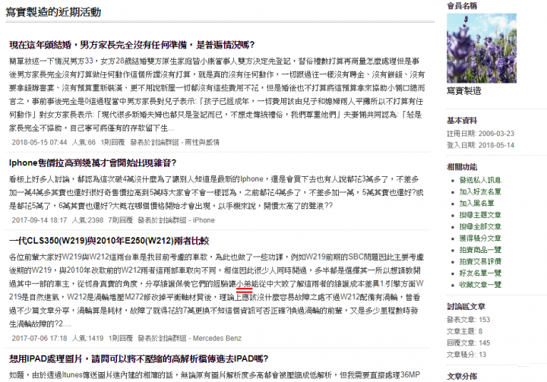Click the 發送私人訊息 link
Screen dimensions: 547x382
(480, 180)
